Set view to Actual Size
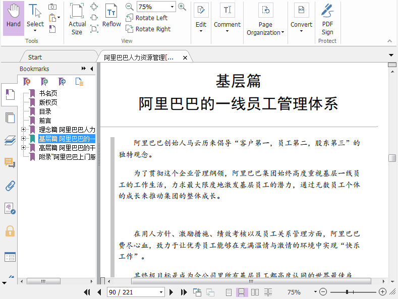The image size is (398, 299). (x=77, y=19)
